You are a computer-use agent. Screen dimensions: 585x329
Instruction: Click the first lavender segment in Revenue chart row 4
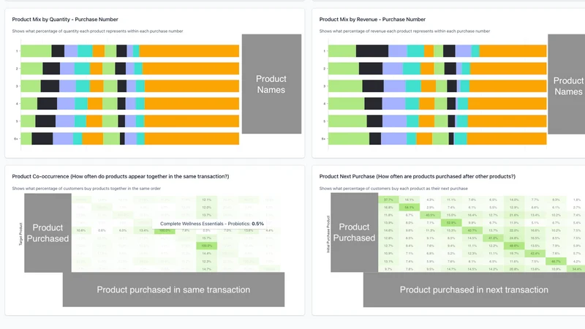tap(393, 104)
